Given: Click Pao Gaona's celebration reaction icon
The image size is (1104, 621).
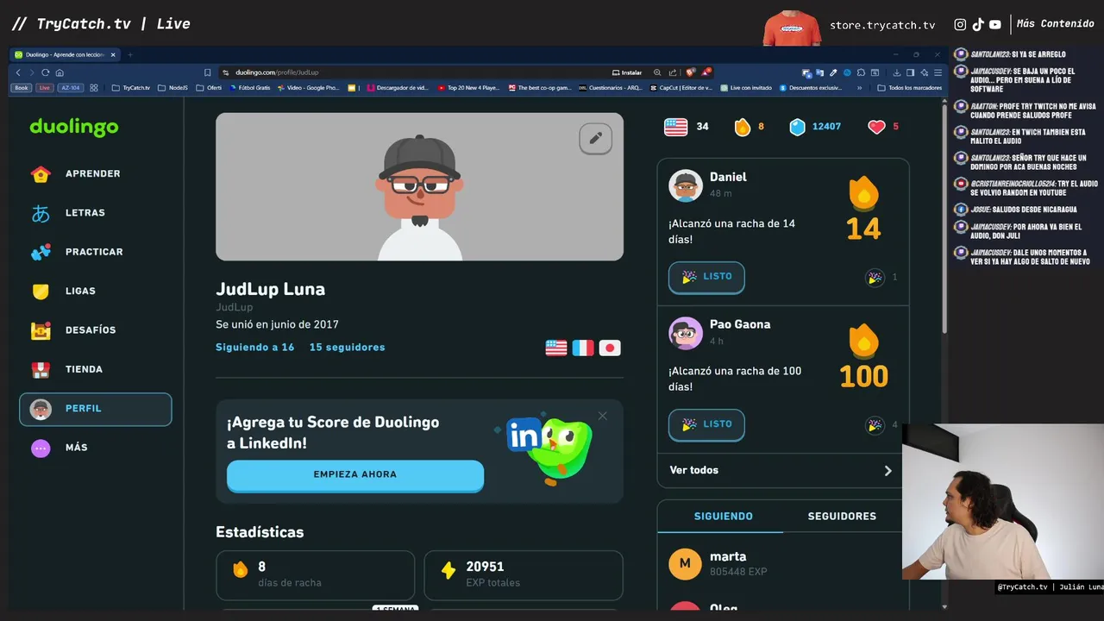Looking at the screenshot, I should coord(875,425).
